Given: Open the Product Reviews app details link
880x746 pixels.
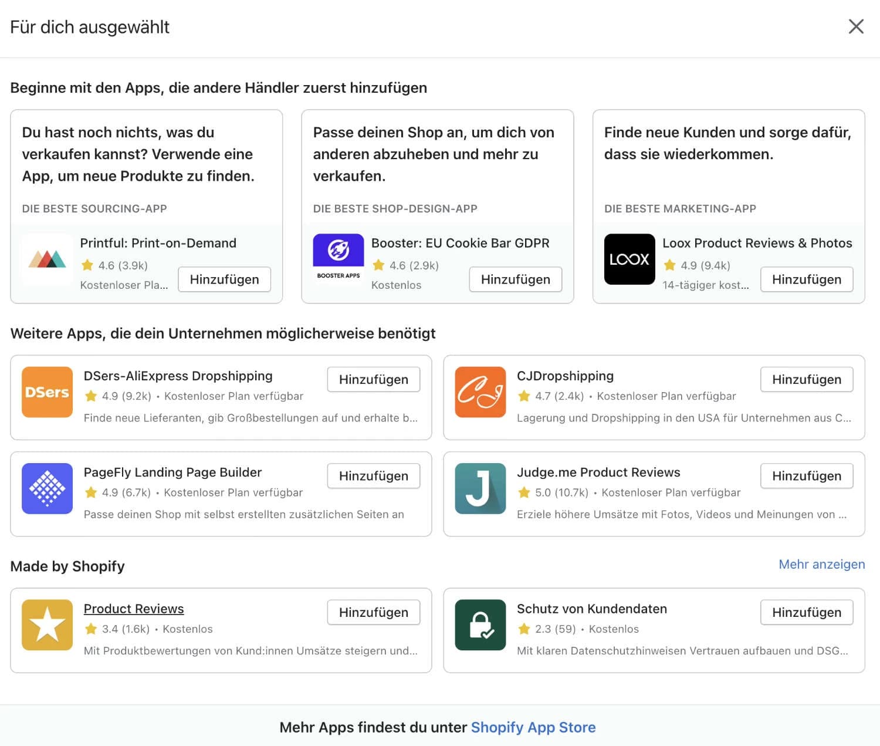Looking at the screenshot, I should 133,609.
